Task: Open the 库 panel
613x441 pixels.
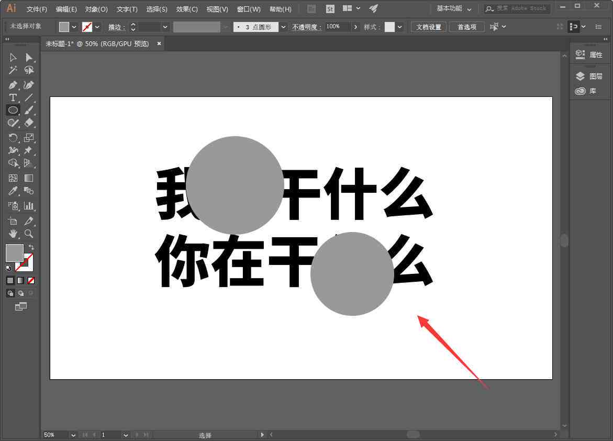Action: [586, 91]
